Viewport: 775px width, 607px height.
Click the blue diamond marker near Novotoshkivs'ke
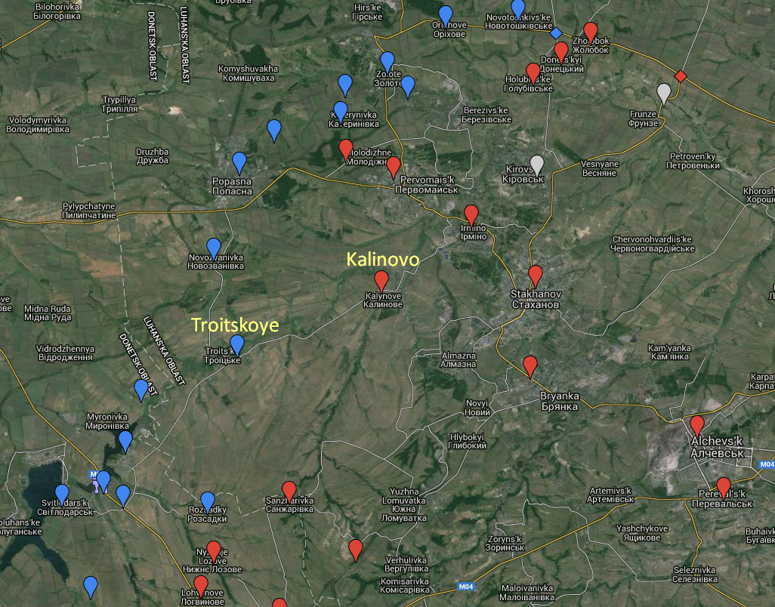point(556,33)
